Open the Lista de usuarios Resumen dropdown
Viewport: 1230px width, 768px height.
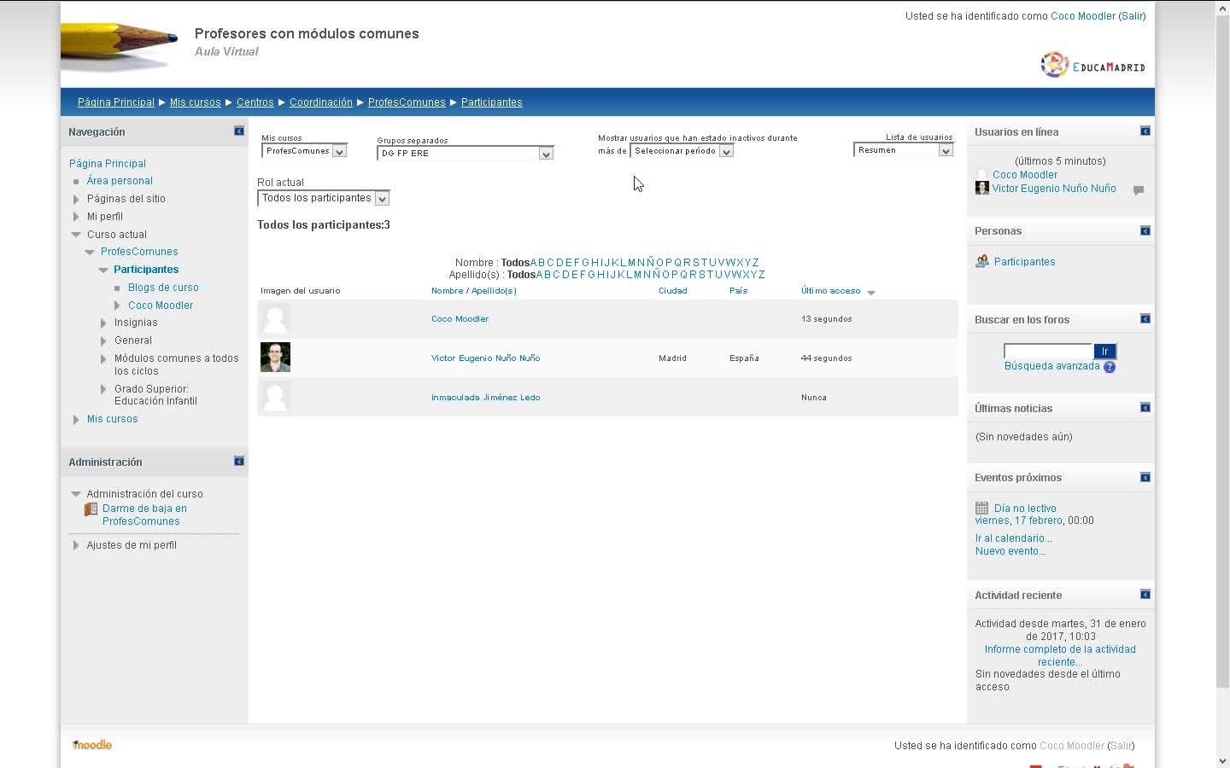[903, 150]
